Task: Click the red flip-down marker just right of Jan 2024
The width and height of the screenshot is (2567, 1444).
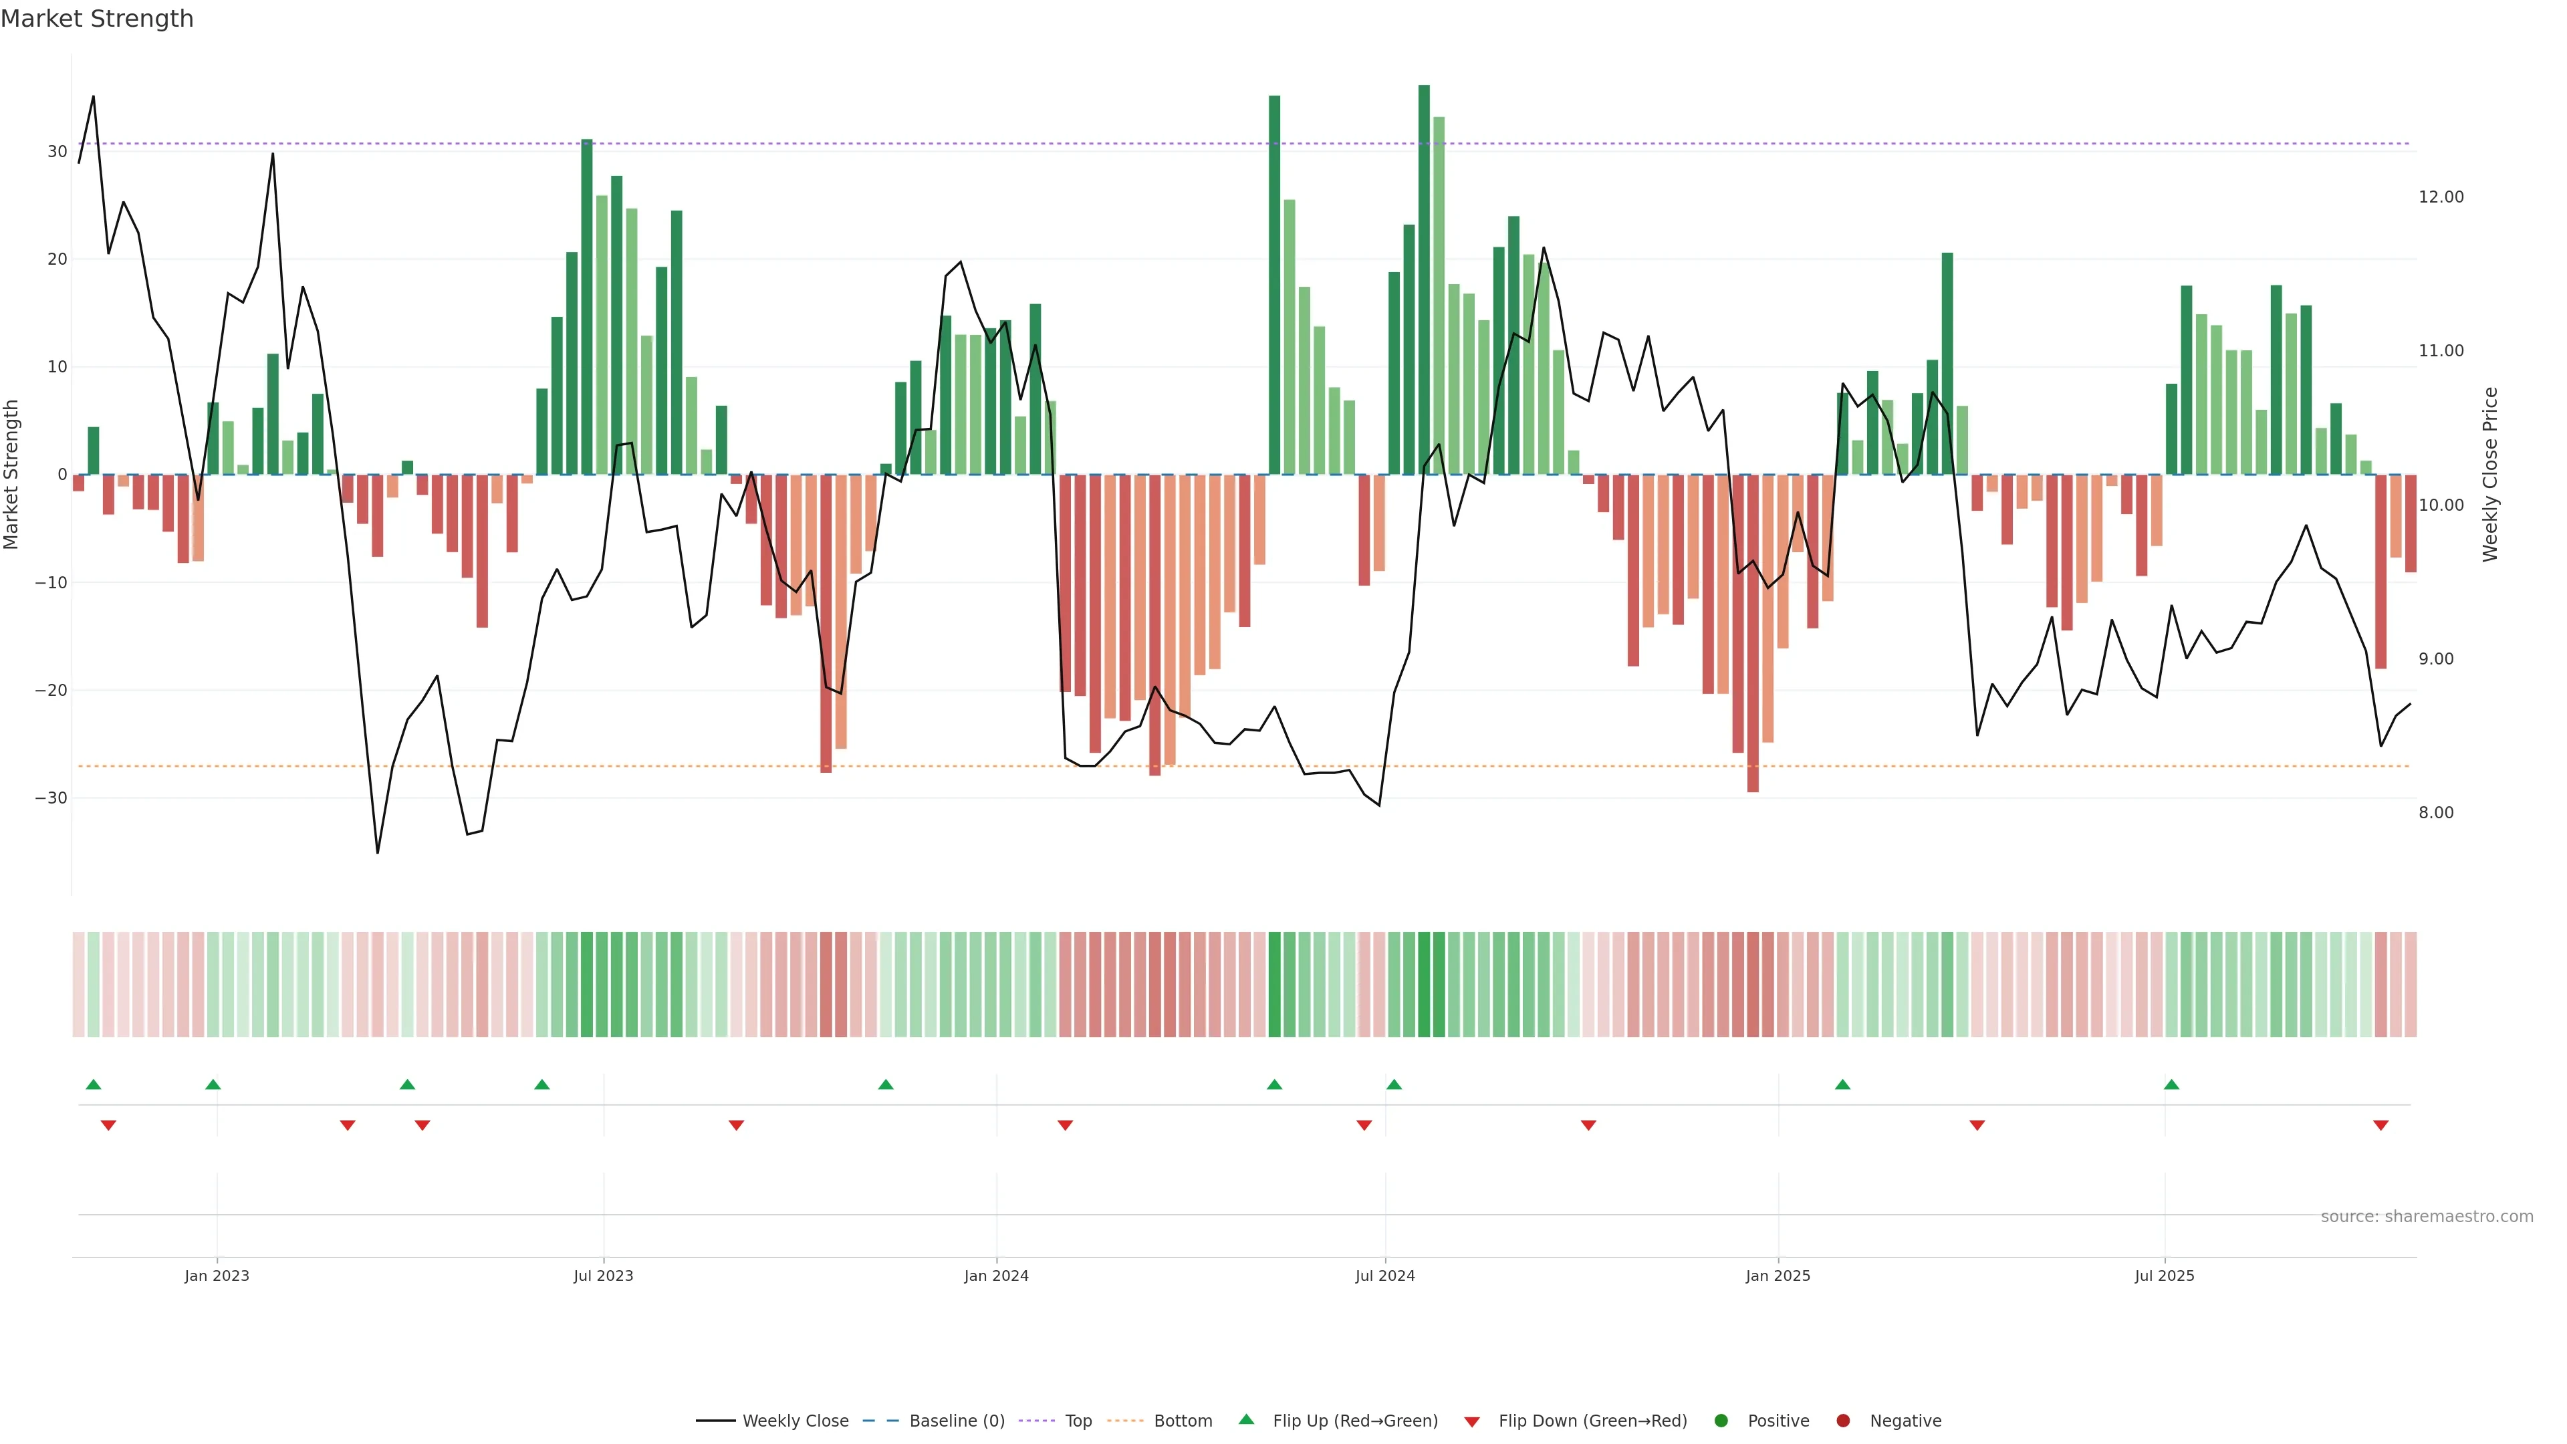Action: click(x=1066, y=1125)
